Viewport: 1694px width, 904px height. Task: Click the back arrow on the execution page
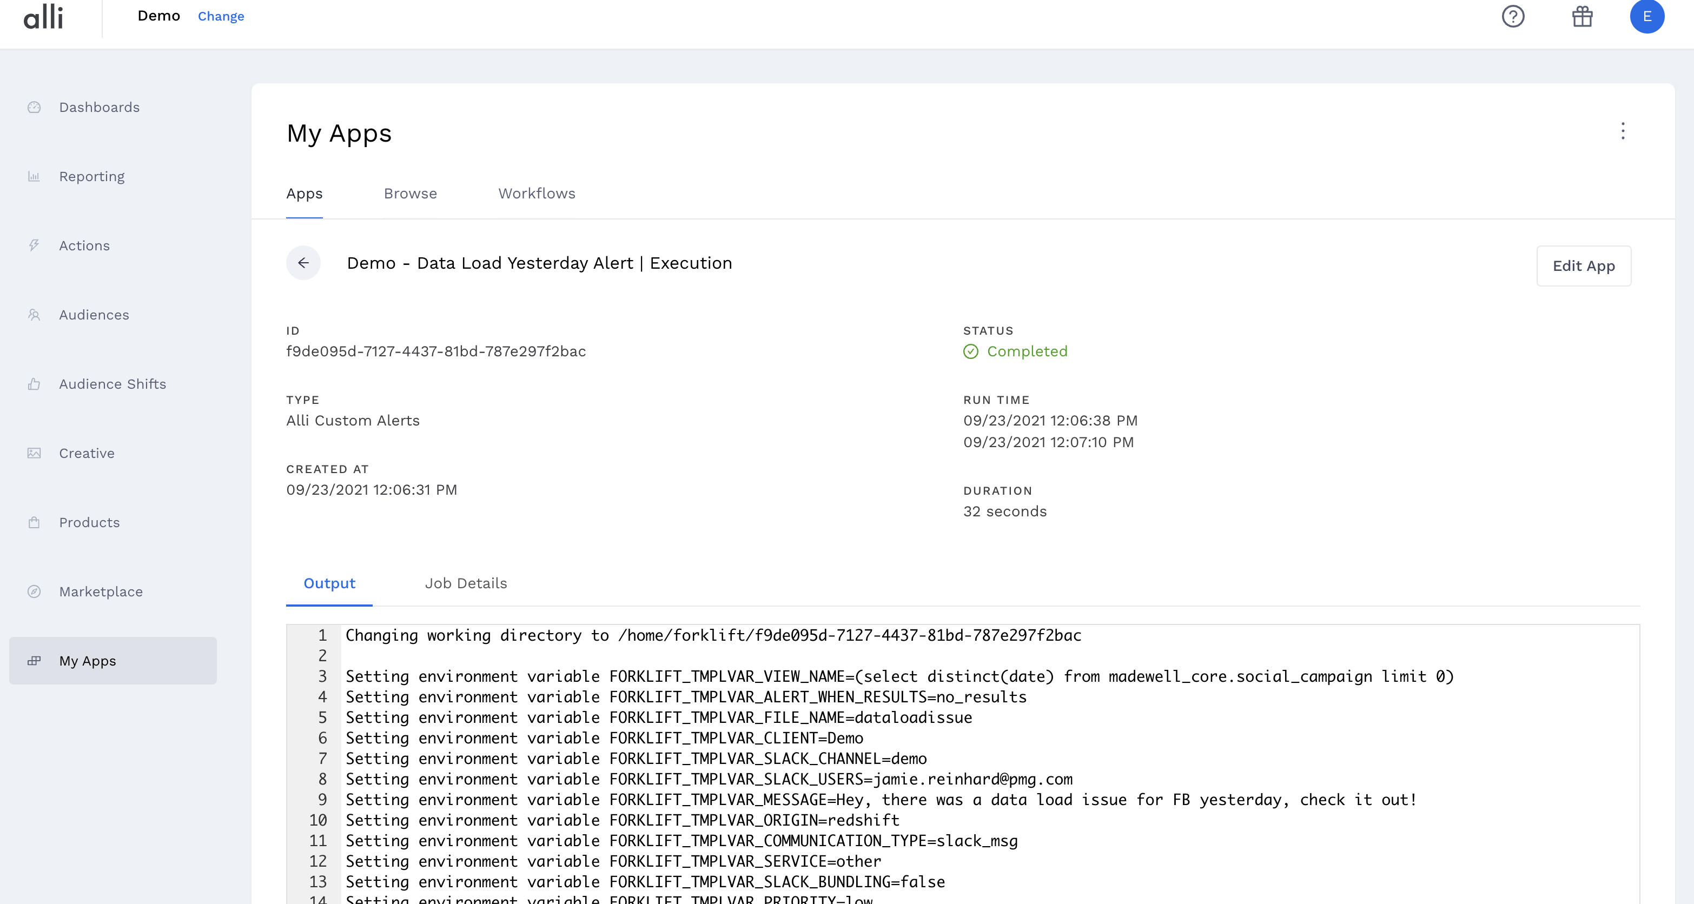[x=303, y=262]
